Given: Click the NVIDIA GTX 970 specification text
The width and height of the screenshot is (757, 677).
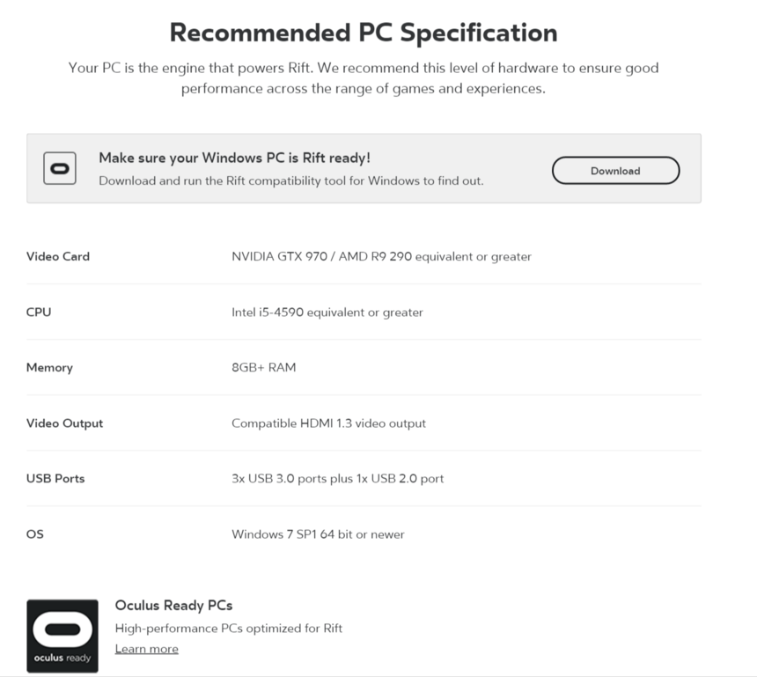Looking at the screenshot, I should click(381, 256).
